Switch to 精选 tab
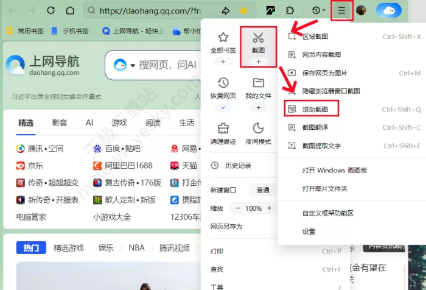Screen dimensions: 426x290 coord(26,123)
